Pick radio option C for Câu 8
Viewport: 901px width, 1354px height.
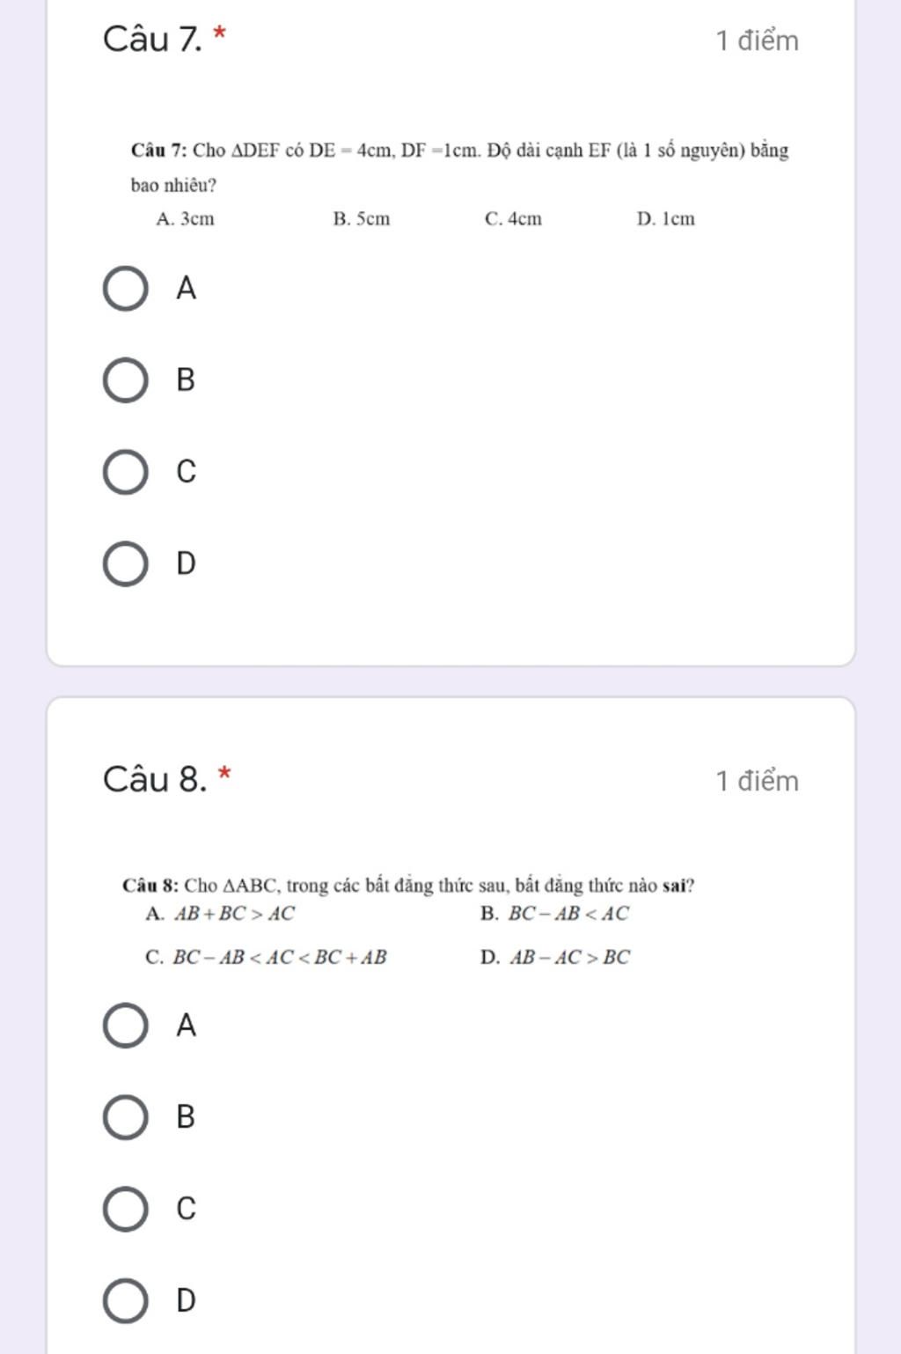point(126,1209)
